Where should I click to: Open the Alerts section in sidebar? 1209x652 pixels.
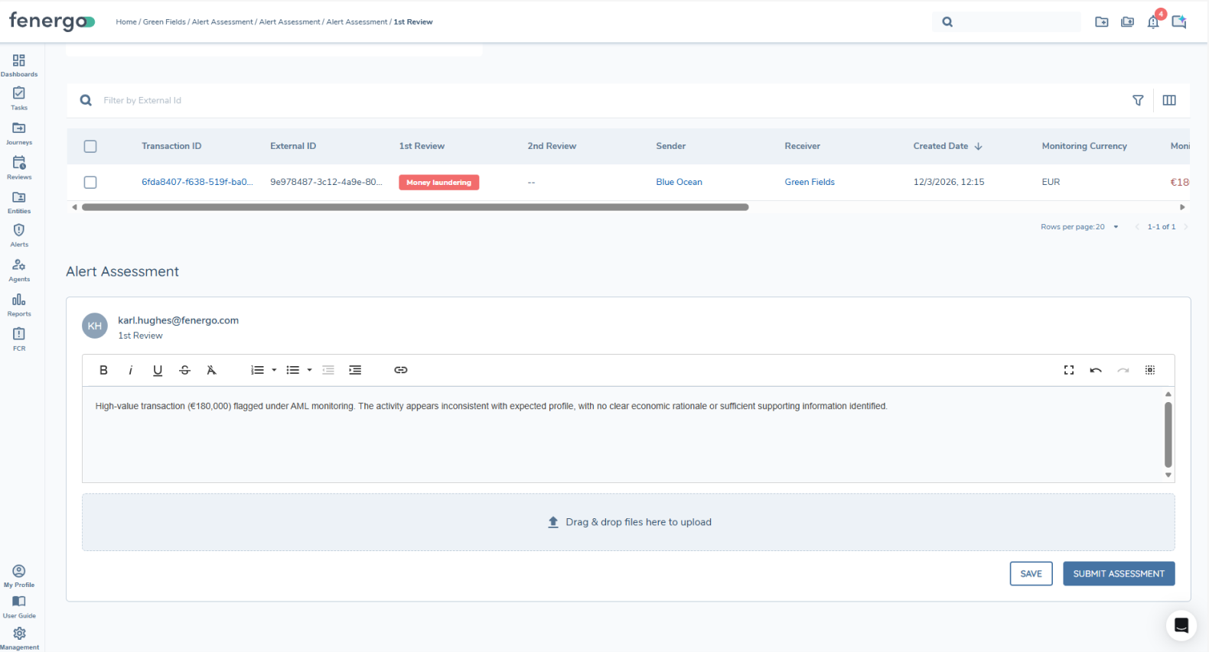tap(19, 234)
